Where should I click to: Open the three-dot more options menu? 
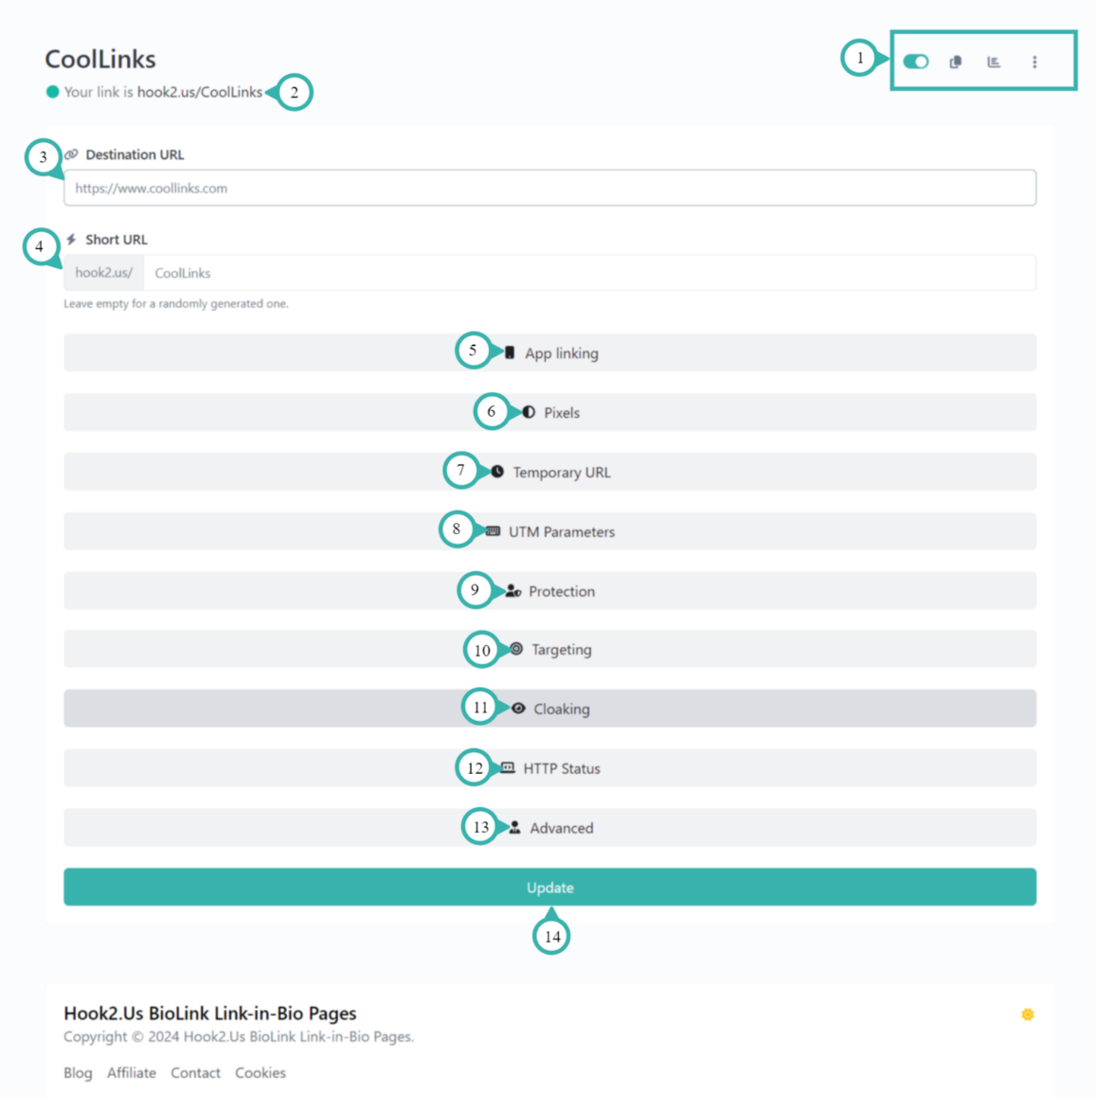1034,62
